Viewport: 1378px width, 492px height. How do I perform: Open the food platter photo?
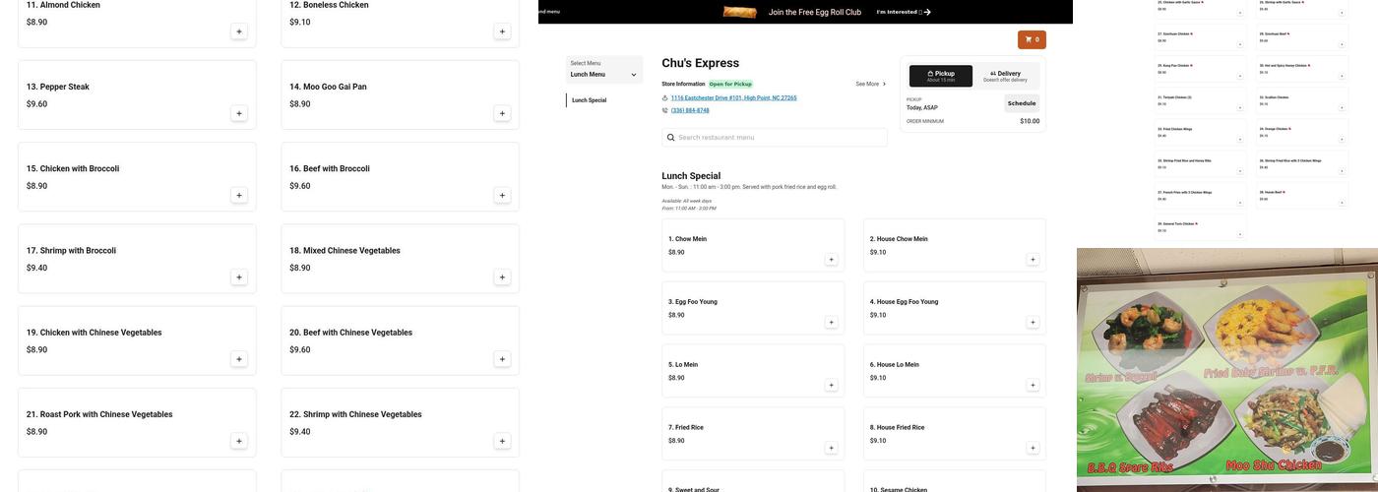coord(1226,369)
